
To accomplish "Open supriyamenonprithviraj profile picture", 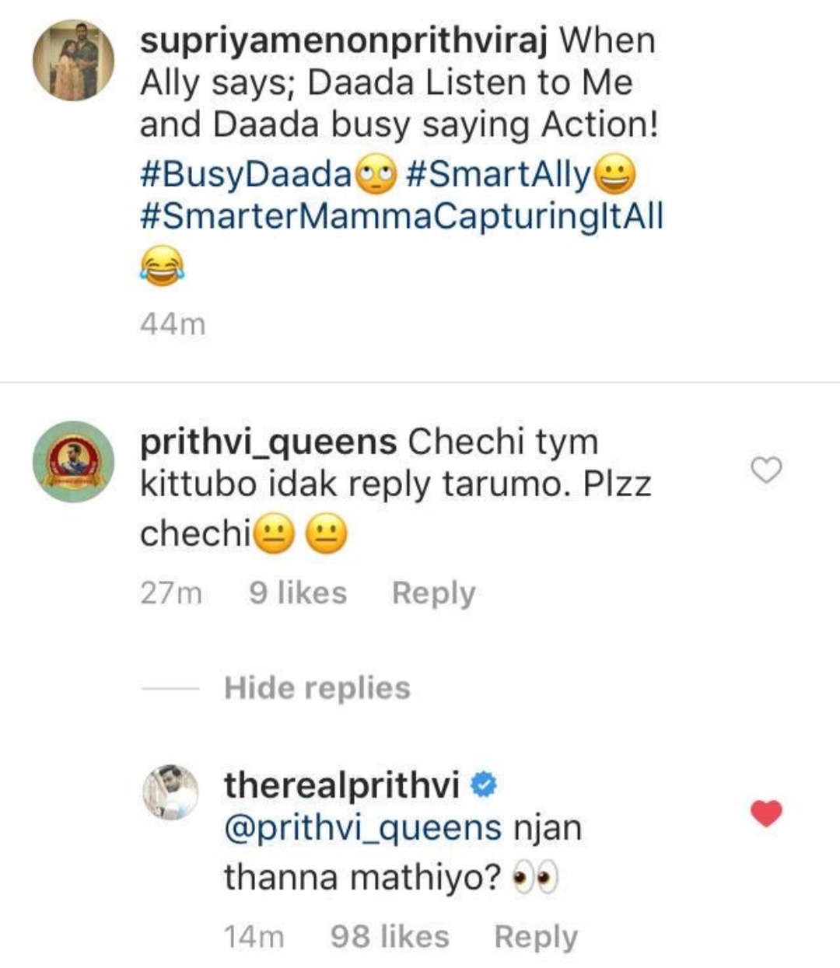I will (73, 61).
